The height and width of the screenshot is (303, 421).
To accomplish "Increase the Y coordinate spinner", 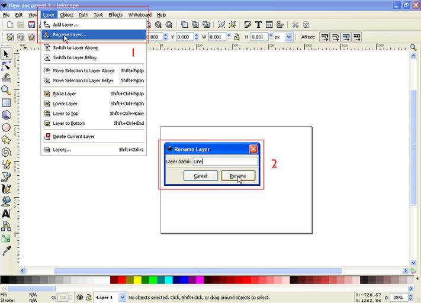I will pyautogui.click(x=196, y=35).
